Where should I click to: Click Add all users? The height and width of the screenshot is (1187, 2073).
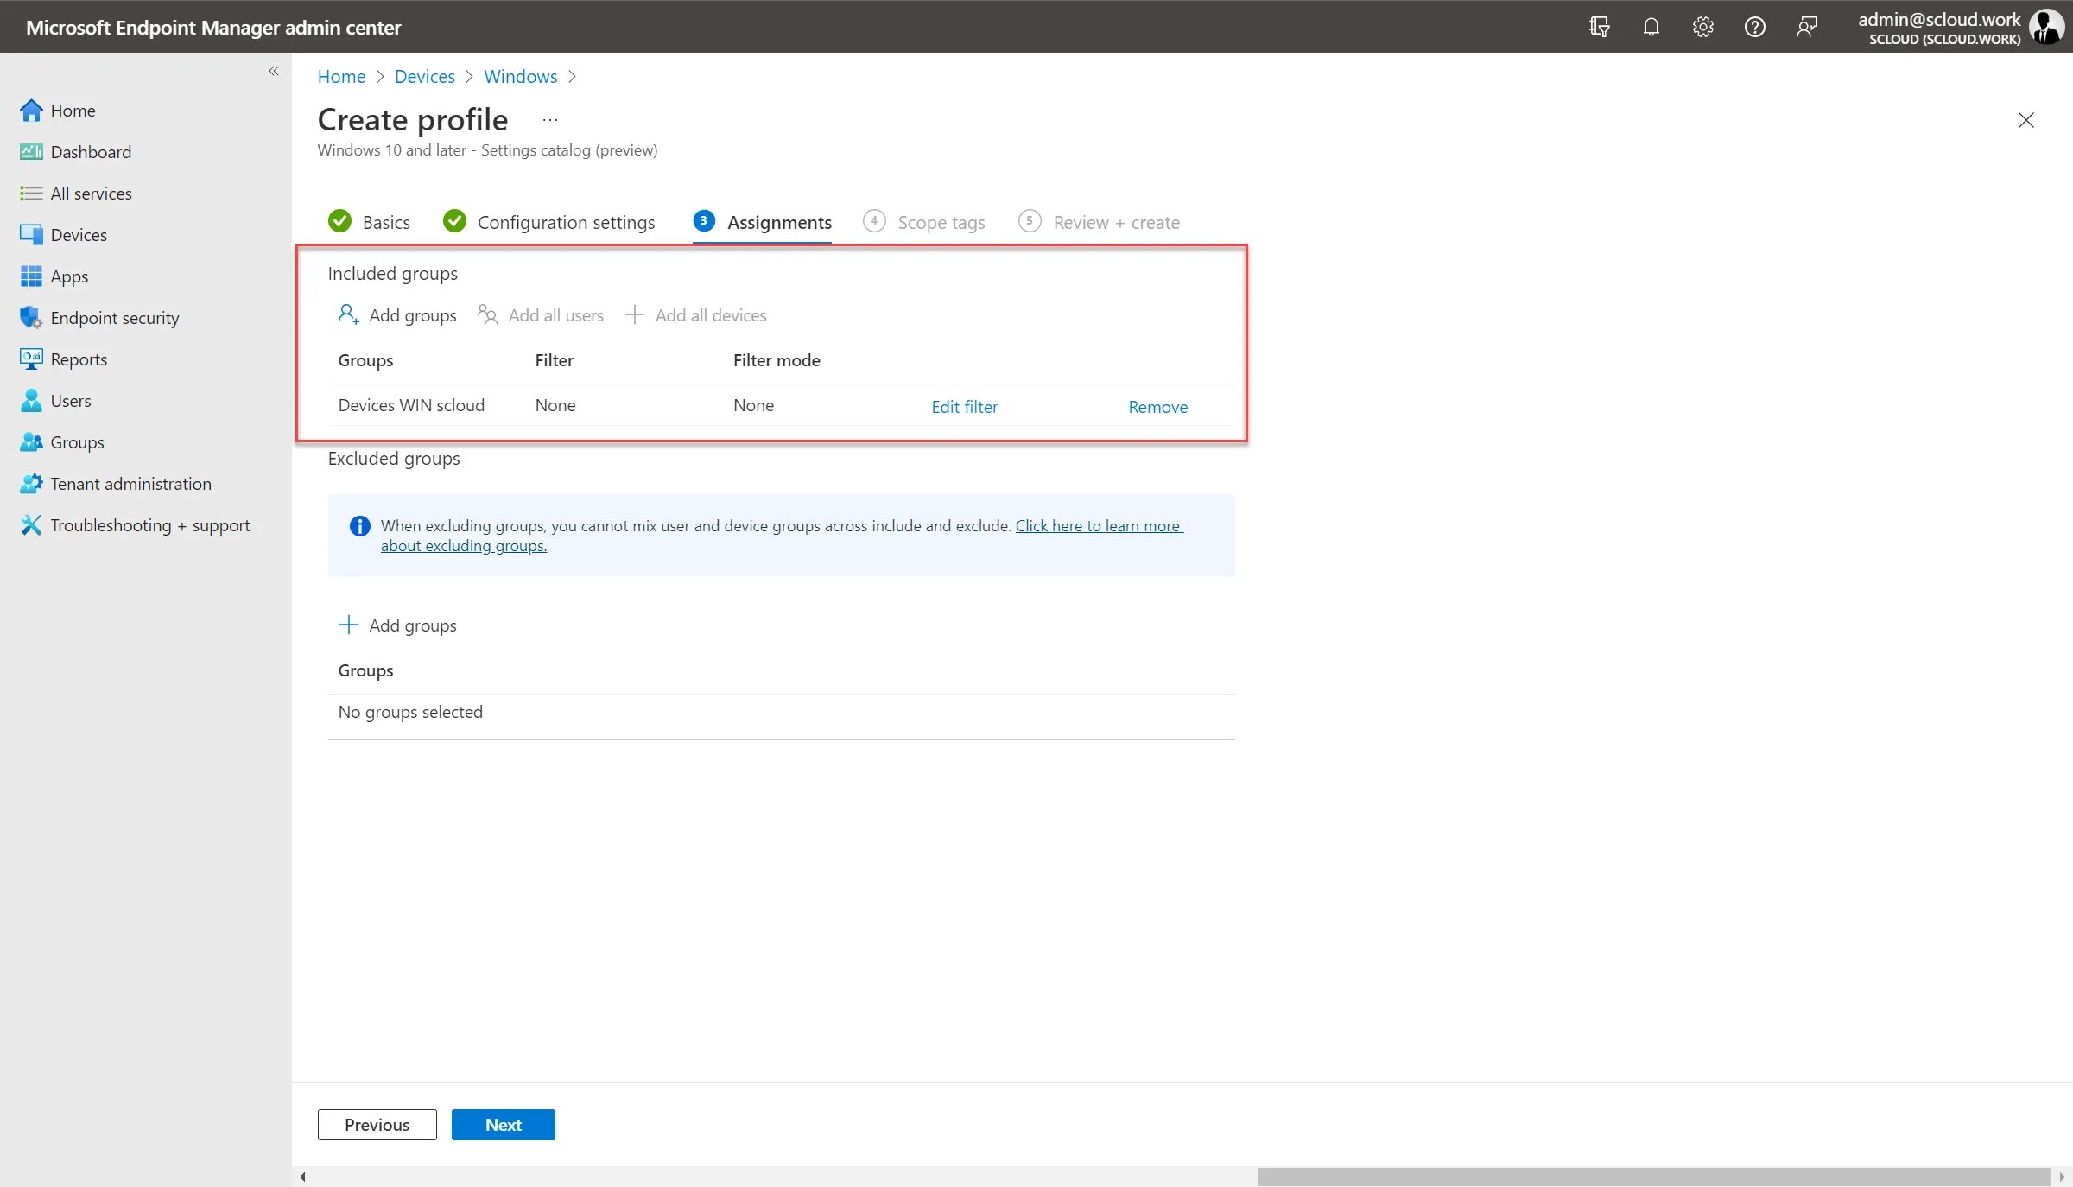(x=541, y=315)
